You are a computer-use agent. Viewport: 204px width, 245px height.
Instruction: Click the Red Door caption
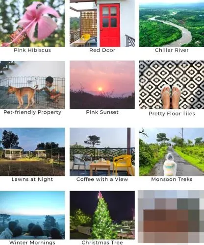point(102,50)
